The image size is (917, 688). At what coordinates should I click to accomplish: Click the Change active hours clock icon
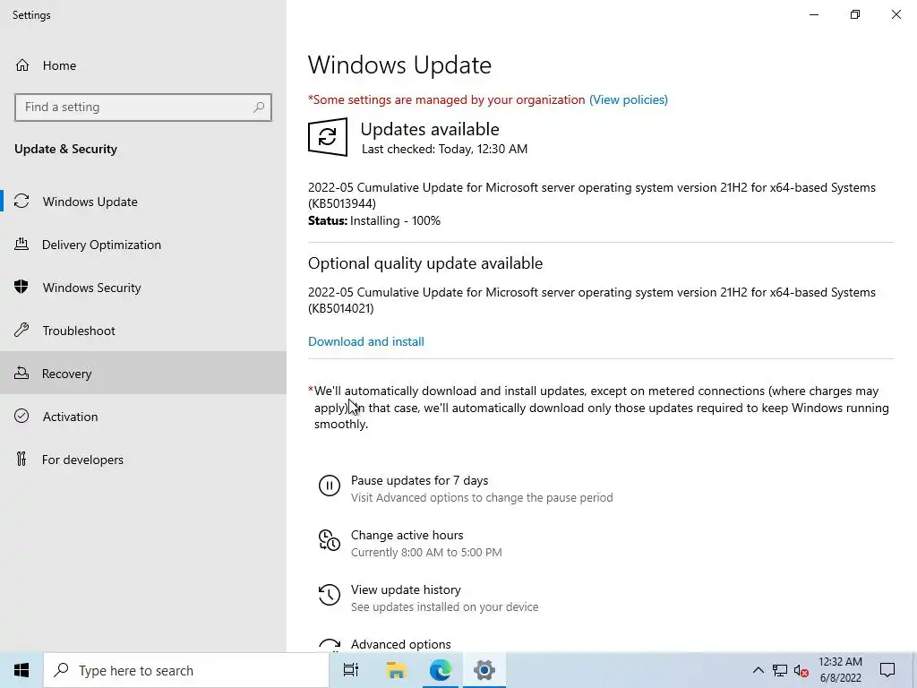[x=330, y=540]
